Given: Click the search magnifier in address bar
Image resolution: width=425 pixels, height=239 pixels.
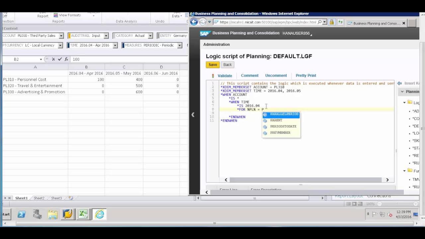Looking at the screenshot, I should [x=320, y=22].
